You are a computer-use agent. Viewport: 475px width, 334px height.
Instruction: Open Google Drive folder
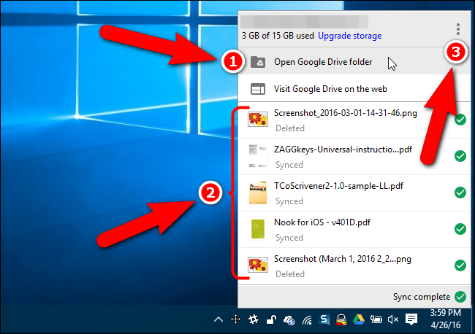354,62
